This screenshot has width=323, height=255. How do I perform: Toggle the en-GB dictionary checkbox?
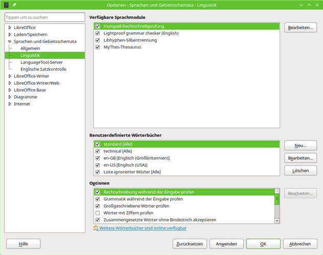[98, 158]
